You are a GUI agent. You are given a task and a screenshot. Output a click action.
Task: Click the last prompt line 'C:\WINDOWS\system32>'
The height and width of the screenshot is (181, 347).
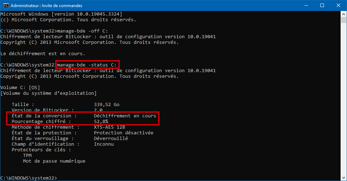tap(29, 178)
